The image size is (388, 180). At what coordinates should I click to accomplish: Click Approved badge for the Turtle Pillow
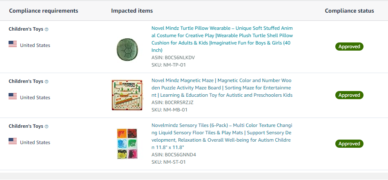click(x=349, y=47)
